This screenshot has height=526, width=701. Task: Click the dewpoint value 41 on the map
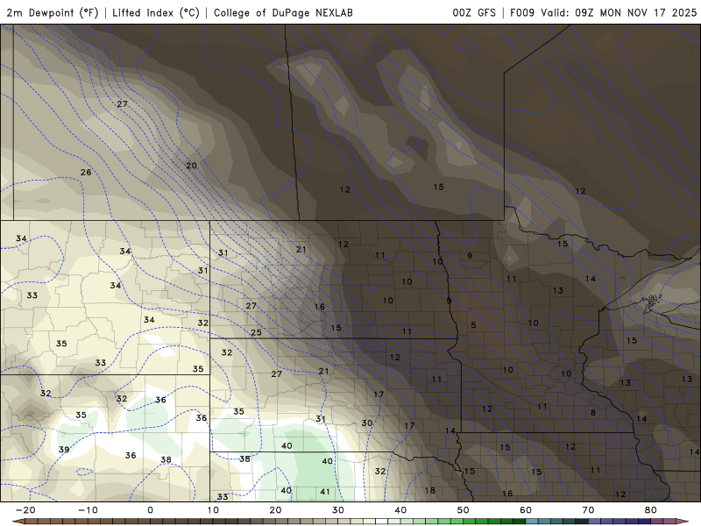coord(325,492)
